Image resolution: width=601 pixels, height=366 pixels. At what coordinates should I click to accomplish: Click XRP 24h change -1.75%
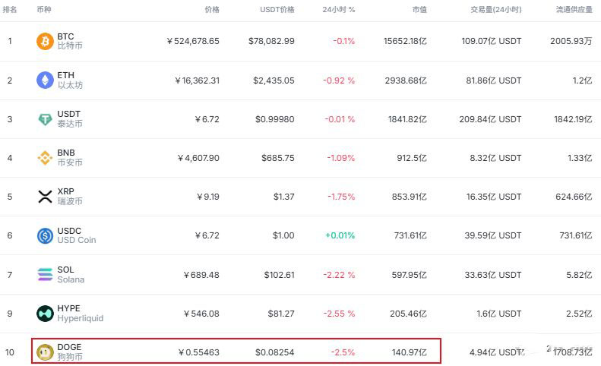[341, 197]
